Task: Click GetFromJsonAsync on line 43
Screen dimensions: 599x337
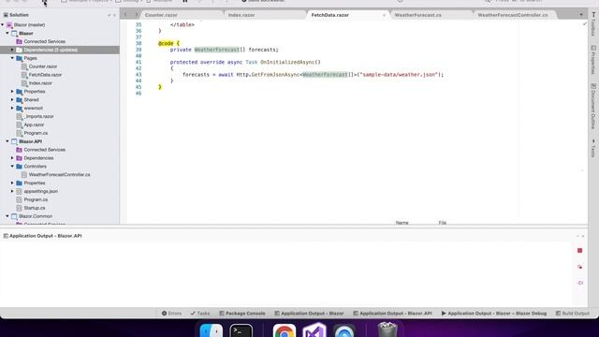Action: [275, 75]
